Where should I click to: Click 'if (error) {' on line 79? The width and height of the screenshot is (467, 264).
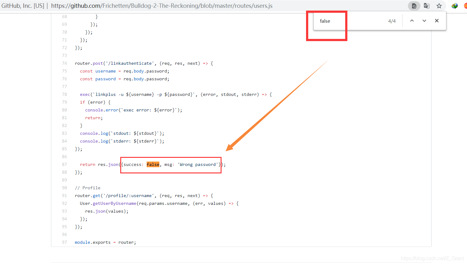[95, 102]
